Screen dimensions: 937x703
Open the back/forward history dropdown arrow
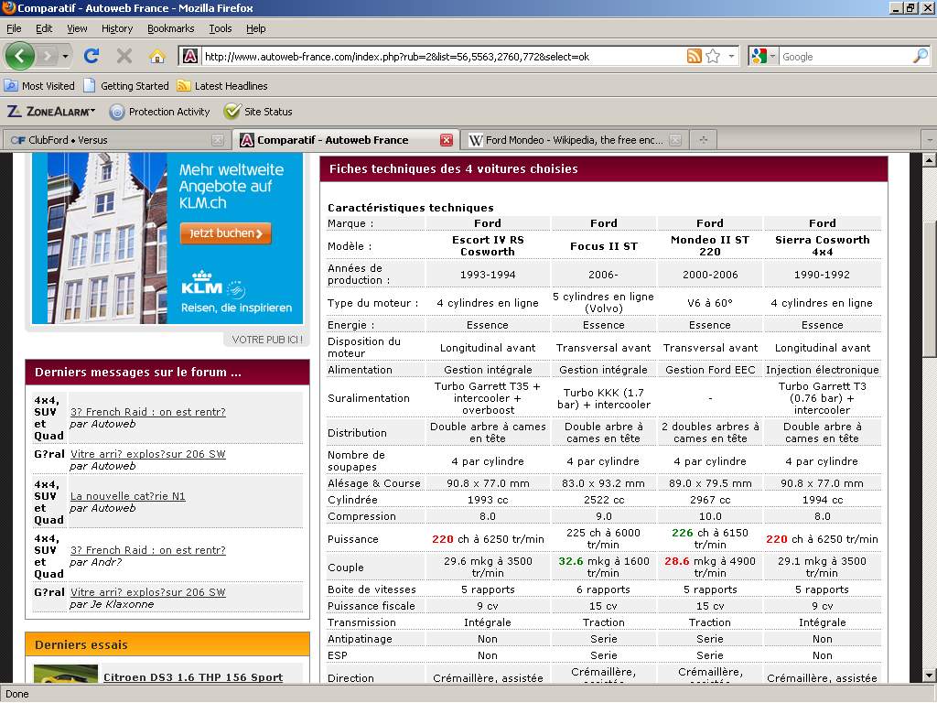tap(65, 57)
